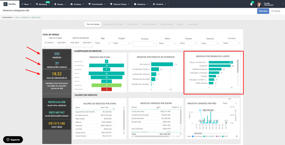Click the Suporte help button
The image size is (285, 145).
point(13,140)
